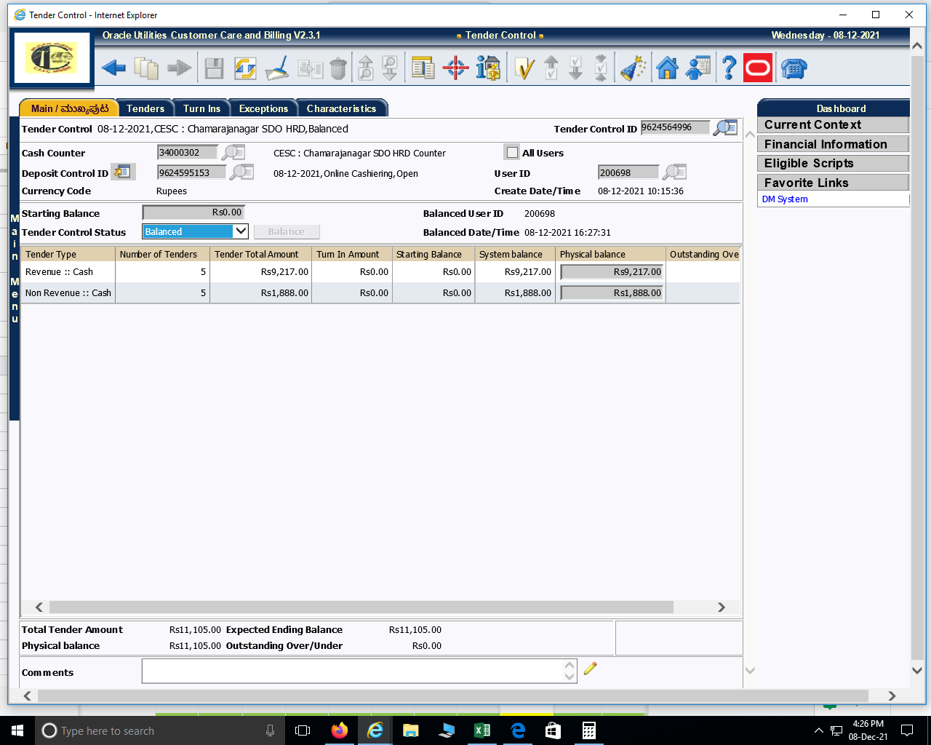Switch to the Tenders tab
931x745 pixels.
[x=145, y=108]
